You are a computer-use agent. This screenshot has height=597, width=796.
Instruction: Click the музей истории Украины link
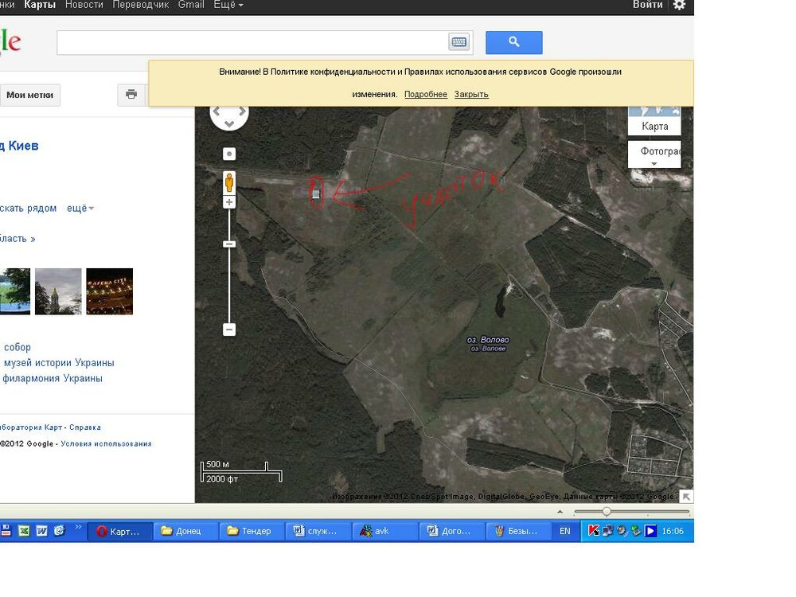point(59,363)
